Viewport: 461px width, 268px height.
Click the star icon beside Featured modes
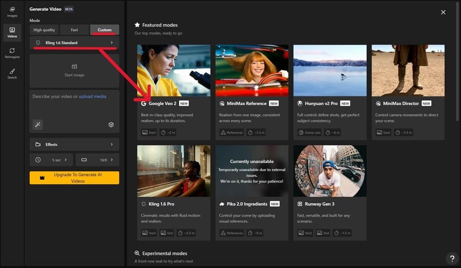click(137, 25)
